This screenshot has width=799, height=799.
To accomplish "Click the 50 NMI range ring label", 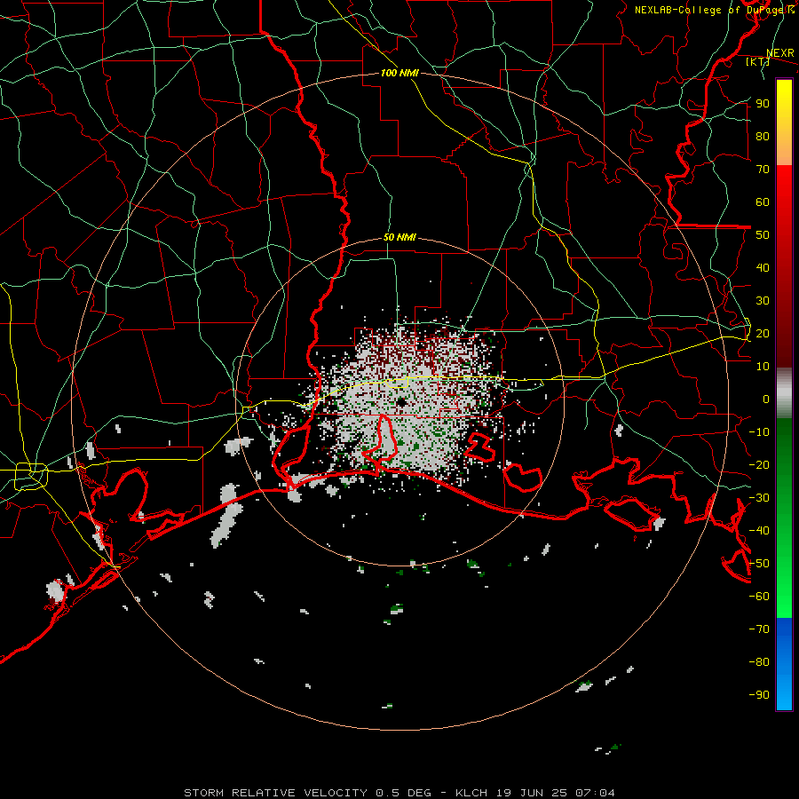I will [x=399, y=237].
